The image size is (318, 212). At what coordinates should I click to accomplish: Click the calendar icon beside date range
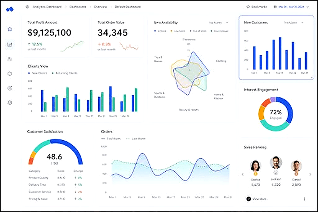click(x=275, y=7)
